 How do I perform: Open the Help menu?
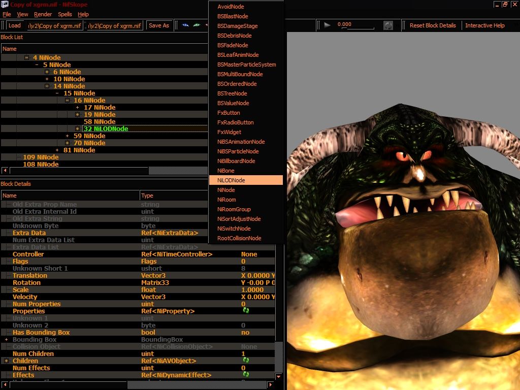[83, 14]
